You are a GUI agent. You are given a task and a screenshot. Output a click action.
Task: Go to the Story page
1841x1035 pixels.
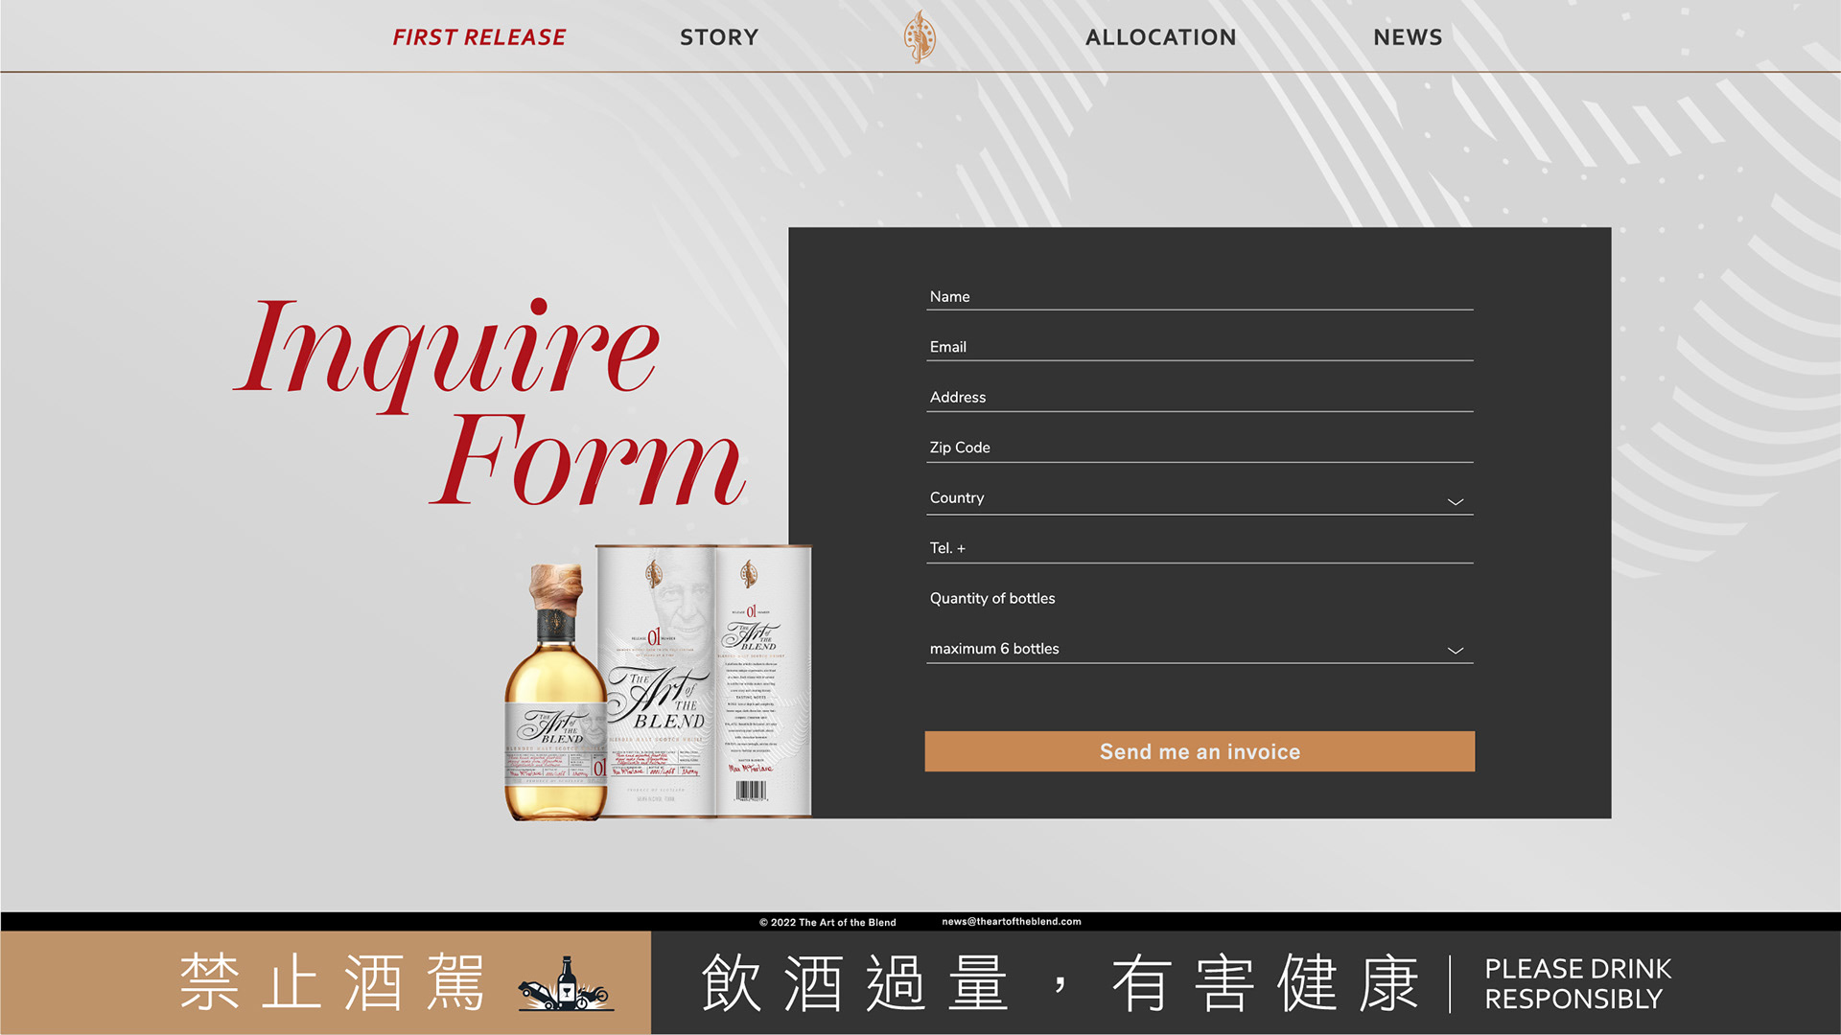[719, 37]
